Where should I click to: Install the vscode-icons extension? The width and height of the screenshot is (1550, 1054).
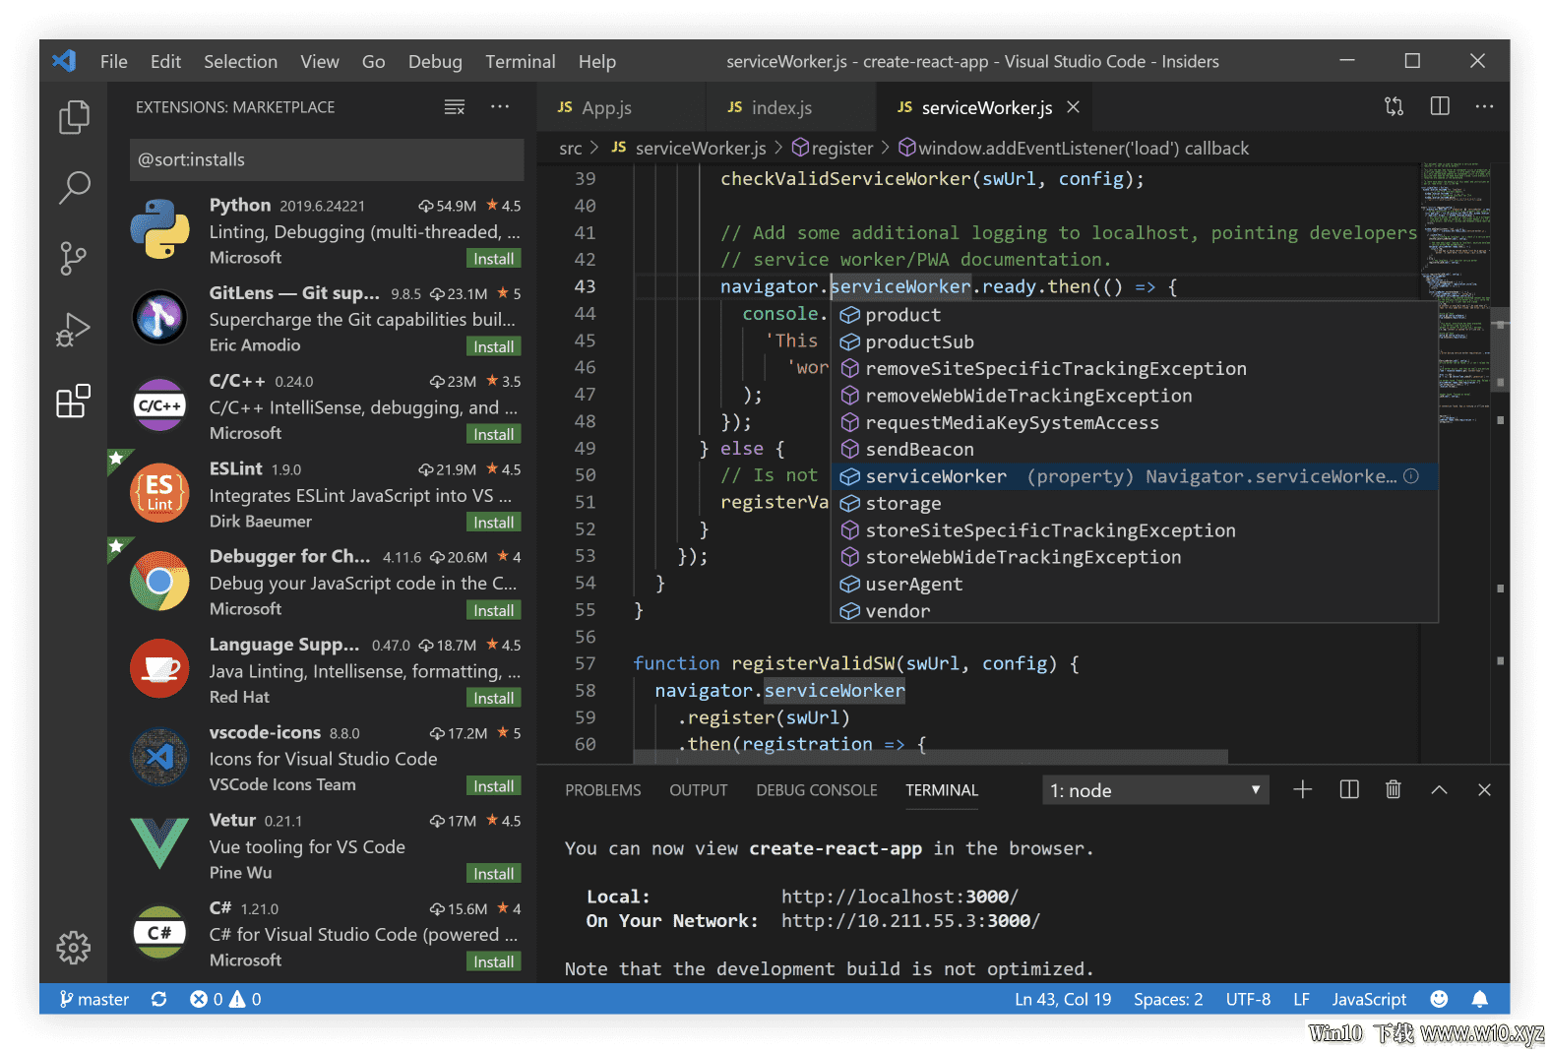(x=493, y=786)
